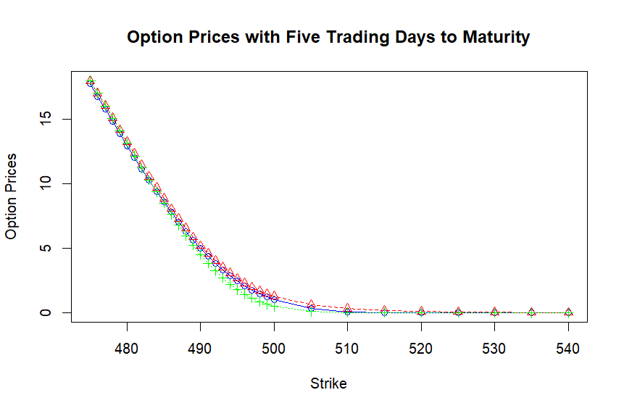624x411 pixels.
Task: Click the rightmost data markers at strike 540
Action: coord(568,312)
